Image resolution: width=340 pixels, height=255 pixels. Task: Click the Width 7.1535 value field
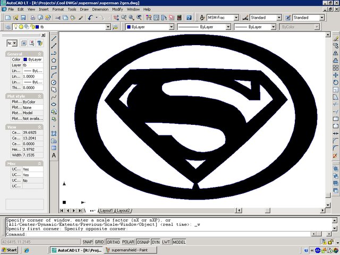click(x=32, y=155)
